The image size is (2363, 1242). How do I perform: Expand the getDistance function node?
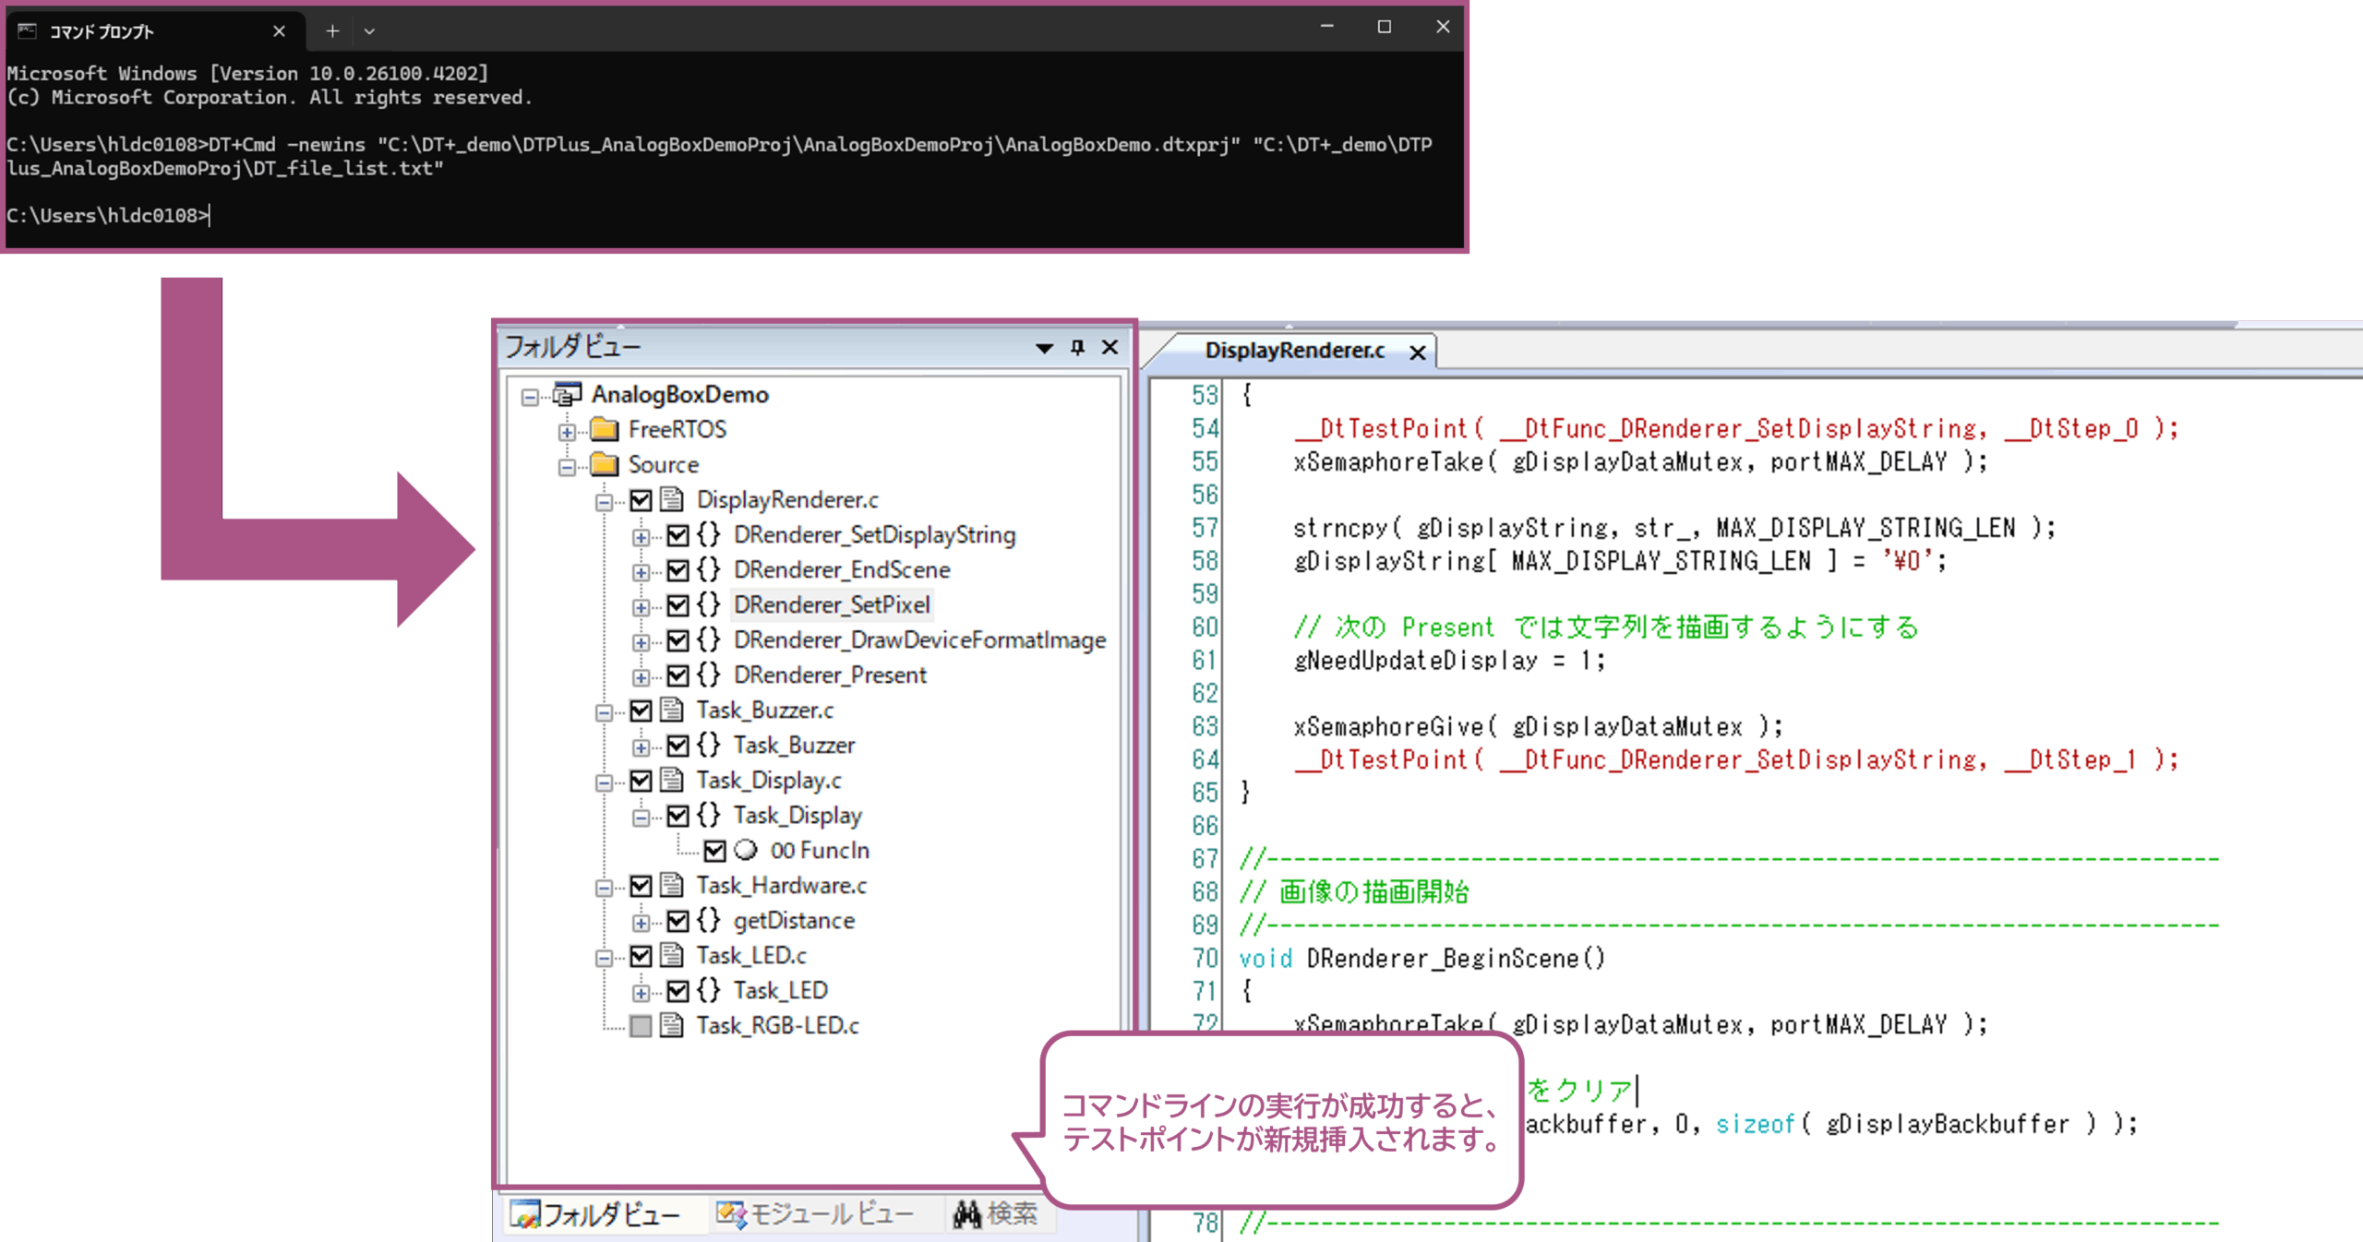pyautogui.click(x=641, y=922)
